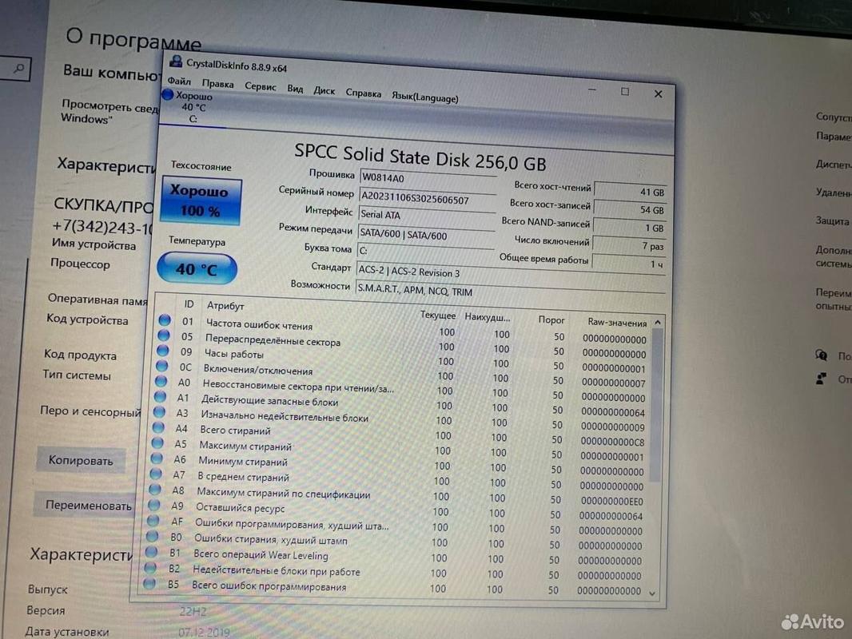
Task: Click status icon for Невосстановимые сектора row
Action: (x=161, y=381)
